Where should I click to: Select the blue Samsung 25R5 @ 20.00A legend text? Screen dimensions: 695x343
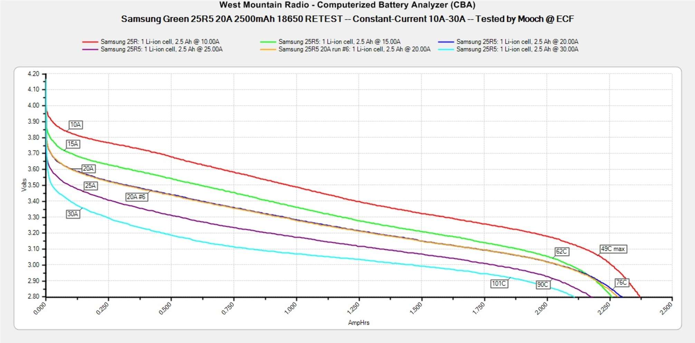[517, 42]
